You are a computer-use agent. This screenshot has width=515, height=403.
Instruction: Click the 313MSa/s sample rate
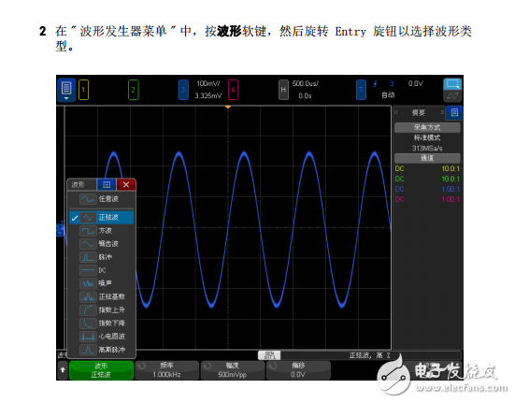[427, 148]
